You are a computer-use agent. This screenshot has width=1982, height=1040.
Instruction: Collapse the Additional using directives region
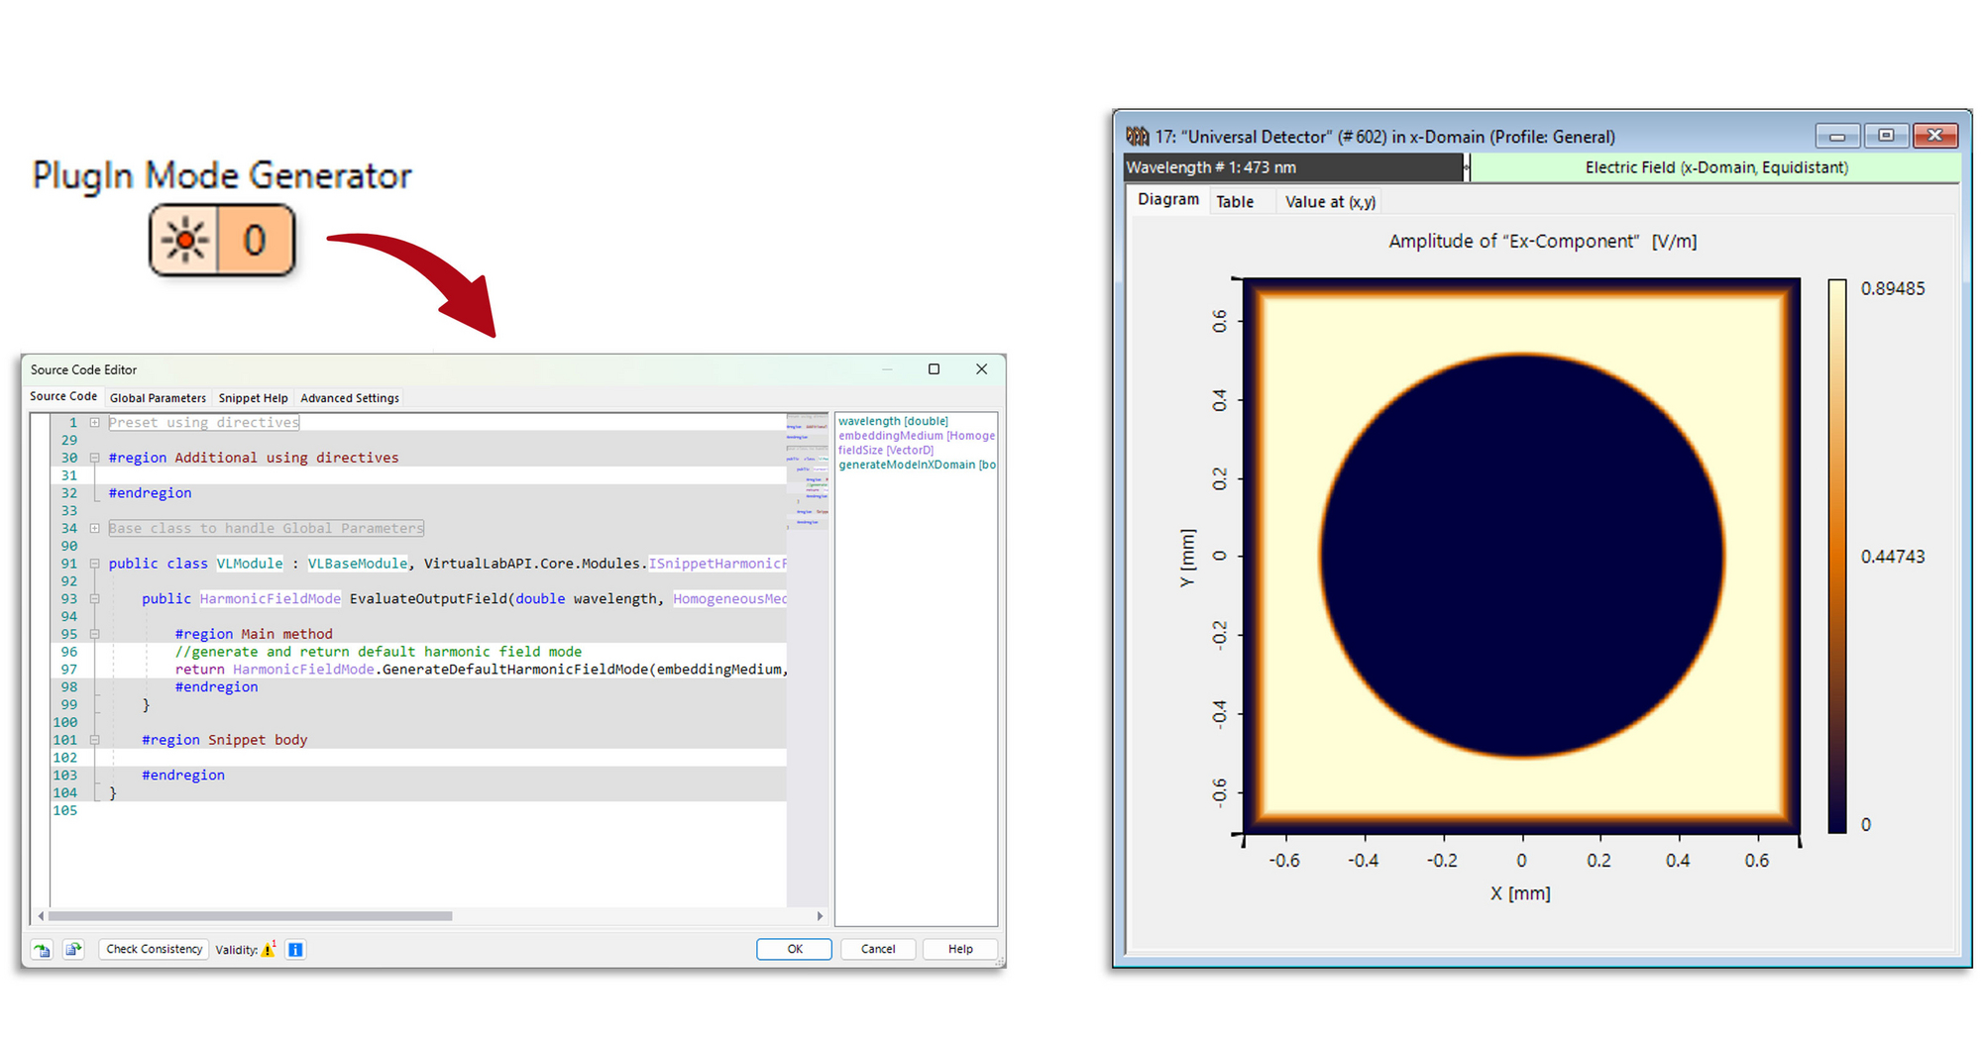[x=95, y=458]
